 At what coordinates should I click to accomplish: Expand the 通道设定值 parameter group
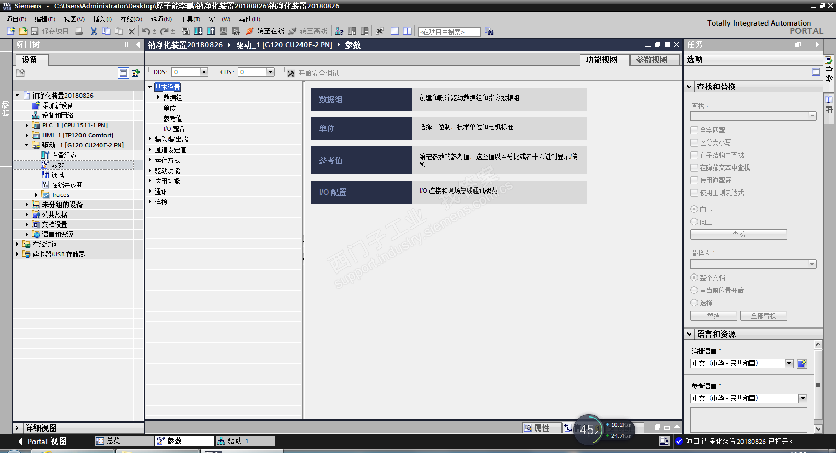(x=150, y=150)
